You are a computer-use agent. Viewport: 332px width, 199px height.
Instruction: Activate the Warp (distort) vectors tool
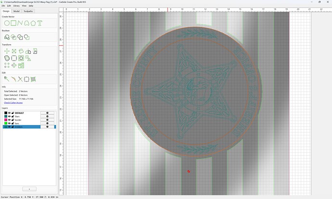pyautogui.click(x=33, y=79)
